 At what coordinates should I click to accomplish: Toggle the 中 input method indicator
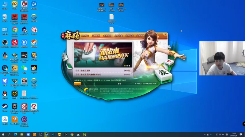click(223, 135)
